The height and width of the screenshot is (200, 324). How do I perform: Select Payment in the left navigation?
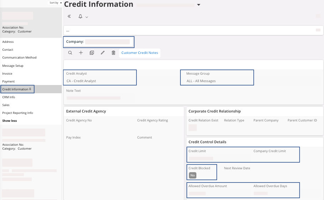click(x=9, y=81)
